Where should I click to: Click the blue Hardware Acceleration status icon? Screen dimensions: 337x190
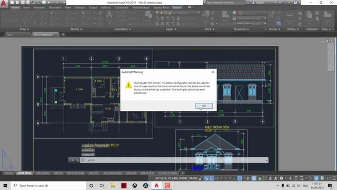(x=316, y=178)
